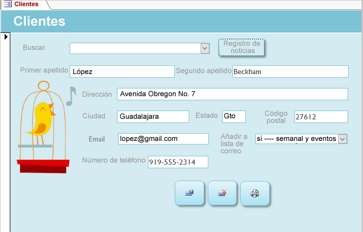Click the Ciudad field Guadalajara
The image size is (363, 232).
[153, 116]
